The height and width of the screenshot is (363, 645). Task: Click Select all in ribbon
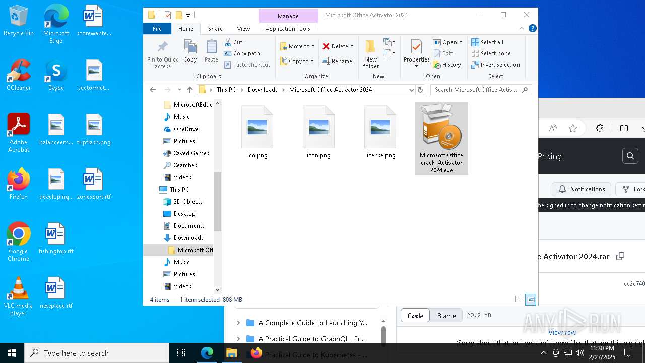pos(487,42)
